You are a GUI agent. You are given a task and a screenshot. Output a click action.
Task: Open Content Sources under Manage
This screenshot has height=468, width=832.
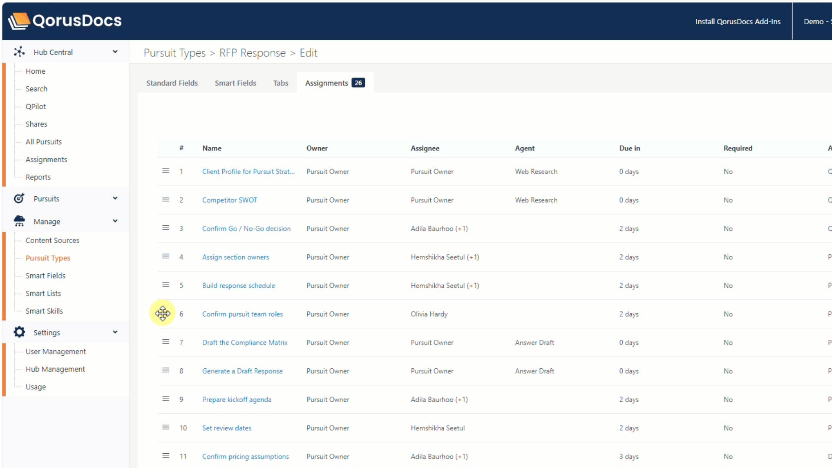[x=52, y=240]
